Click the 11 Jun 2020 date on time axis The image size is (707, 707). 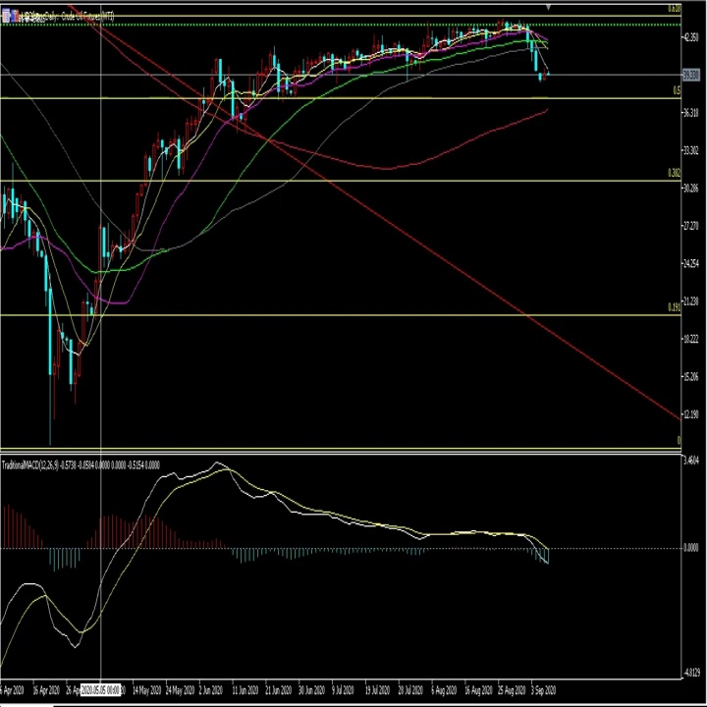point(245,690)
